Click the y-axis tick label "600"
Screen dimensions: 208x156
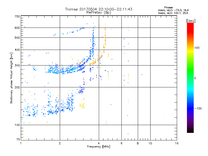pyautogui.click(x=17, y=28)
